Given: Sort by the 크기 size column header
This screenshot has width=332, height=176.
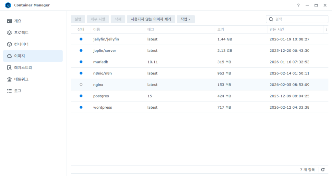Looking at the screenshot, I should [220, 29].
